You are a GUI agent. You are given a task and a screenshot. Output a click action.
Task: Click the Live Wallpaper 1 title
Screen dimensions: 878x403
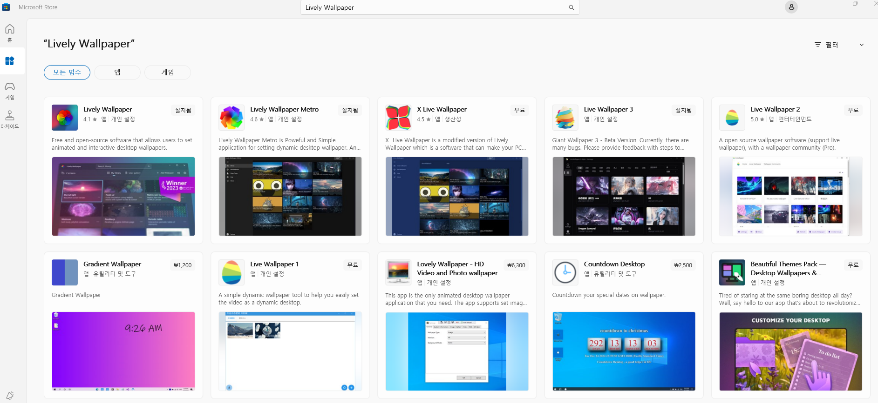click(x=274, y=264)
